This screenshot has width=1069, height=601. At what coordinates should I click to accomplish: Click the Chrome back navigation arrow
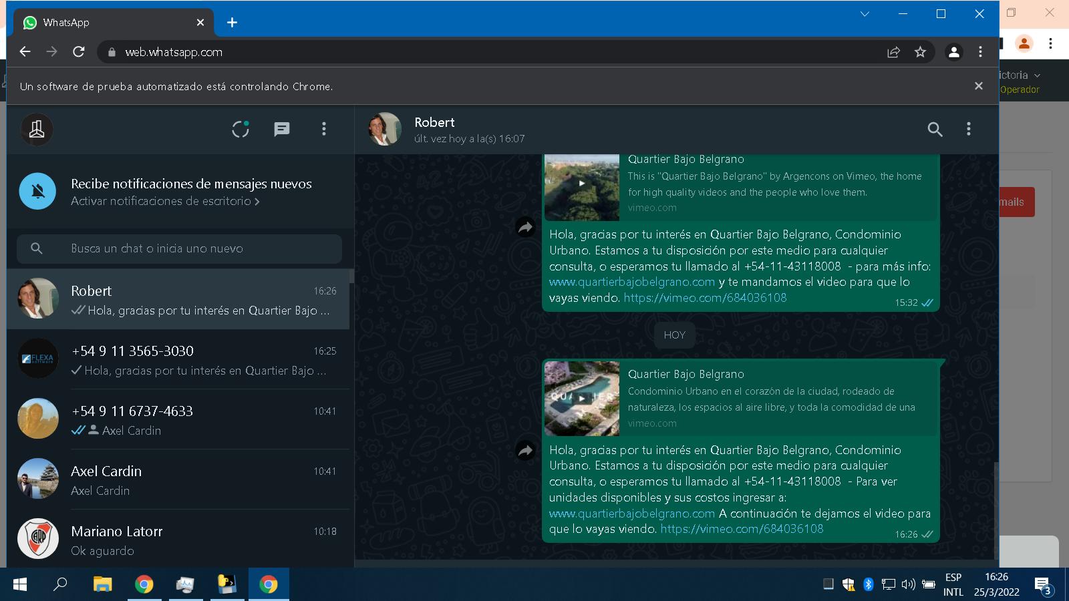(25, 51)
